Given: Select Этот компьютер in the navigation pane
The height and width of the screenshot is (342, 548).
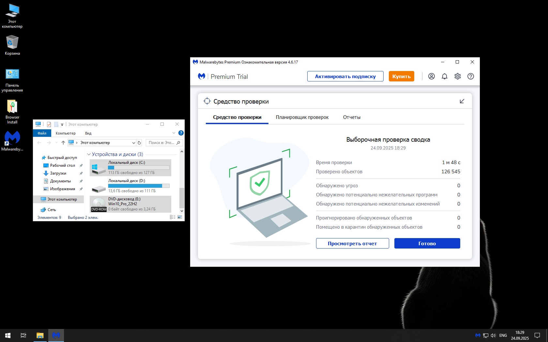Looking at the screenshot, I should pos(59,199).
